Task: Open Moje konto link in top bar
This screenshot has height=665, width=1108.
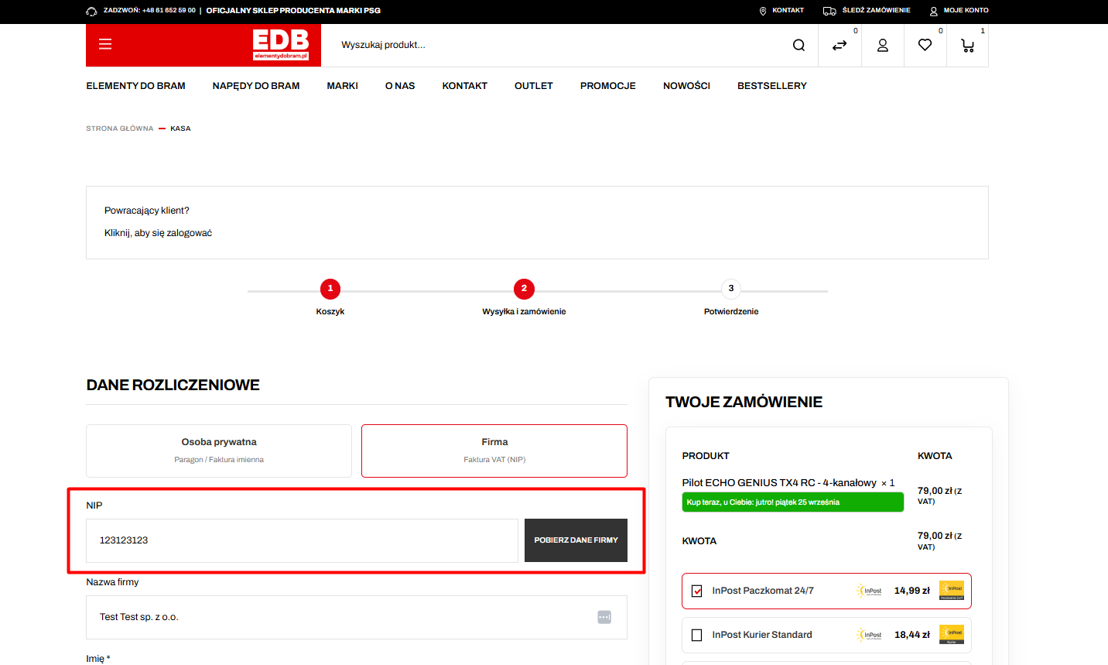Action: 966,11
